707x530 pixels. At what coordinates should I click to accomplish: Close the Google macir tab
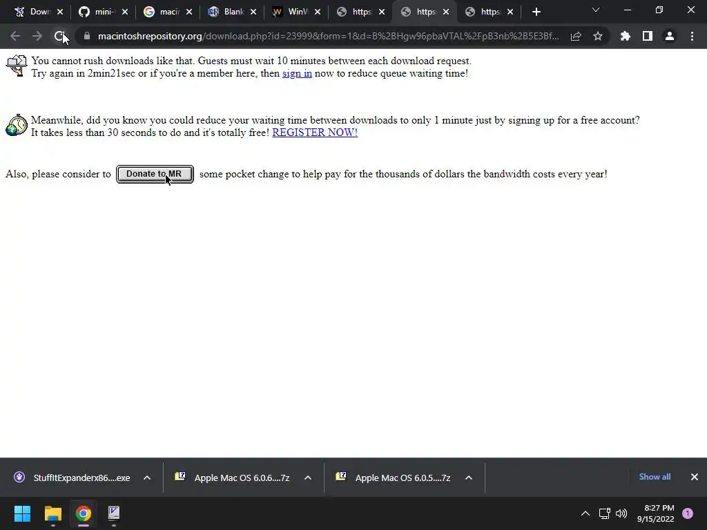189,12
